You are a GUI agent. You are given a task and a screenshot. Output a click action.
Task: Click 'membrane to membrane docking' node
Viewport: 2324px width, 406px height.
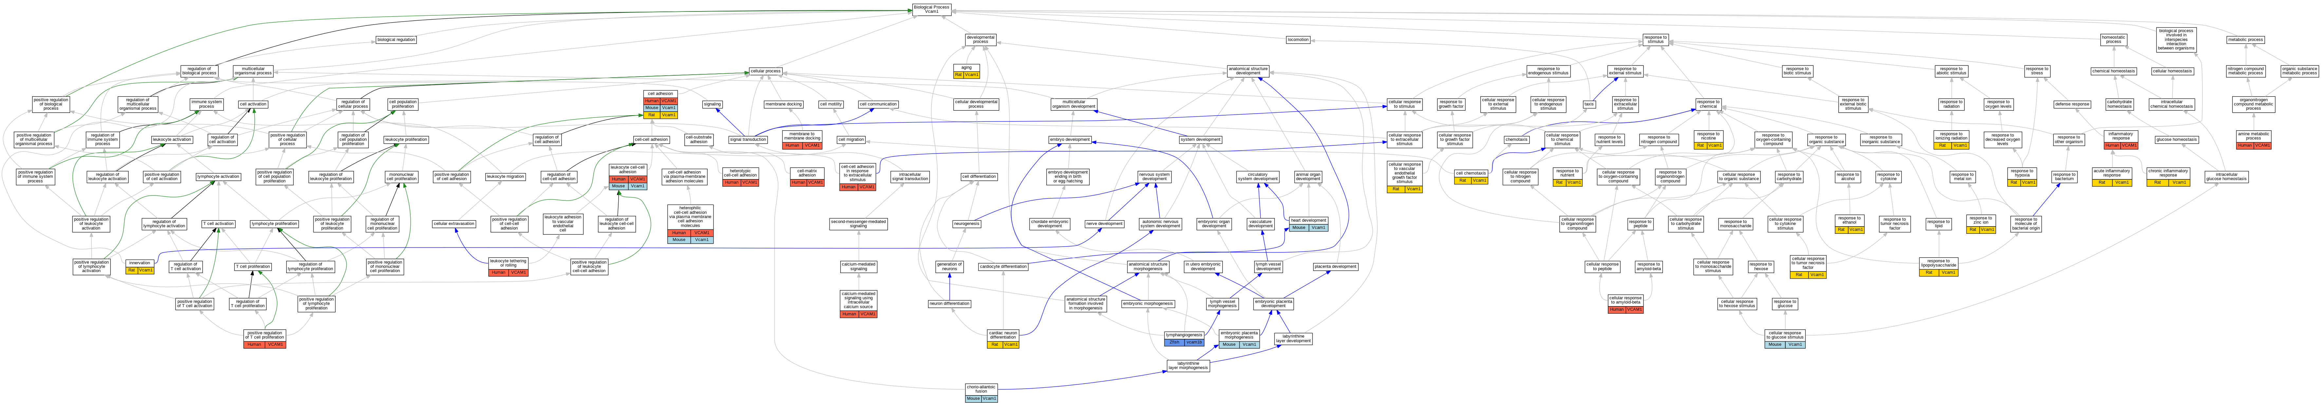click(x=802, y=140)
